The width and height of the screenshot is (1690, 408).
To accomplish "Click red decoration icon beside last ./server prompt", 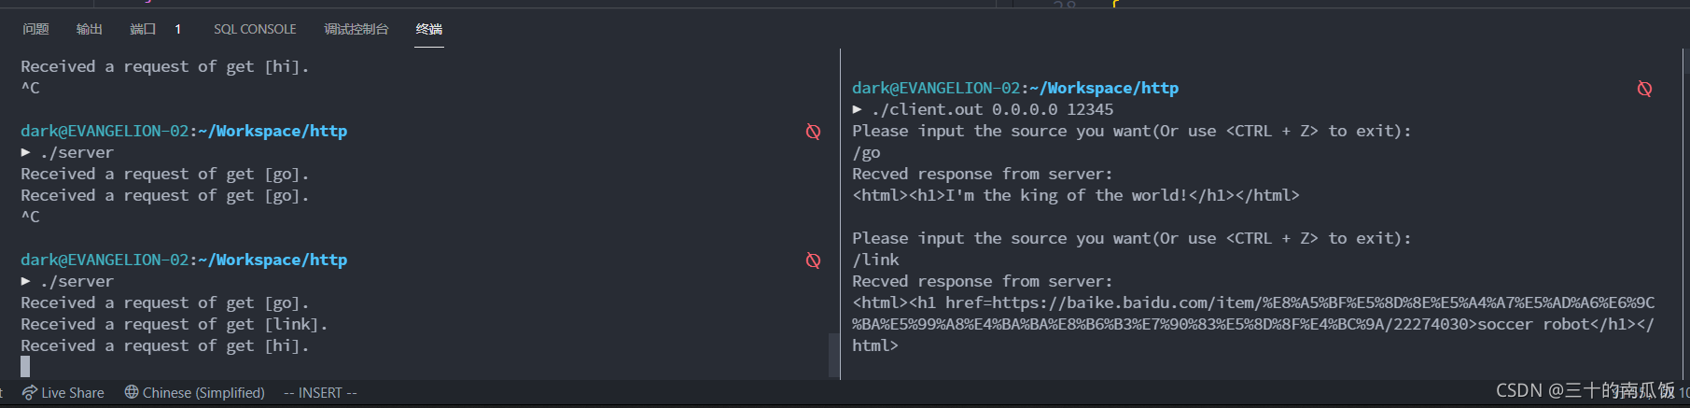I will (x=813, y=260).
